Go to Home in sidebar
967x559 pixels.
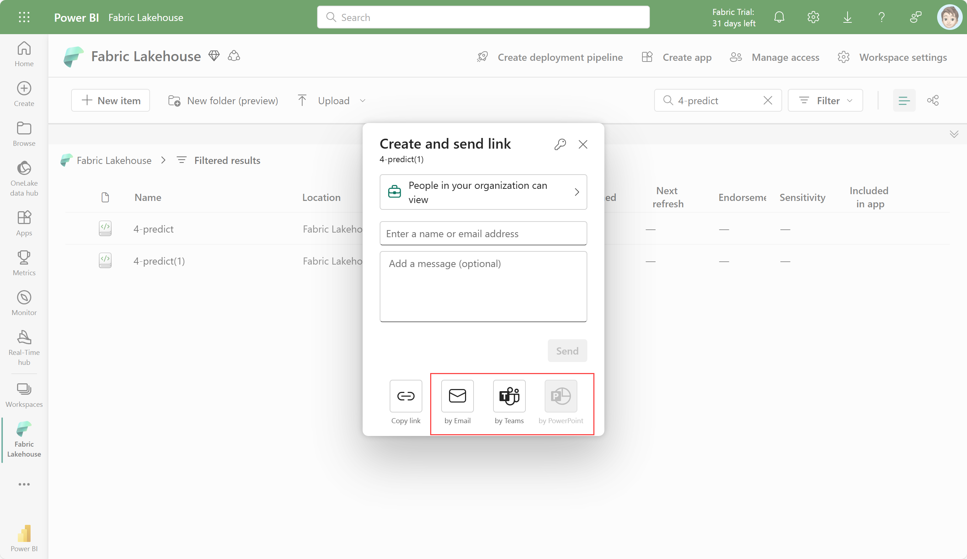[x=24, y=54]
